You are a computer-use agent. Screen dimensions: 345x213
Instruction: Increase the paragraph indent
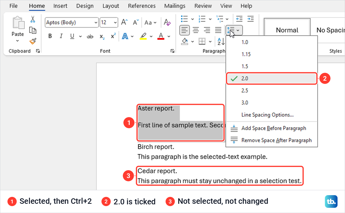coord(251,19)
